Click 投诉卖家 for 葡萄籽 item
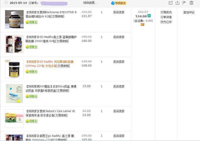Screen dimensions: 200x141 [x=119, y=136]
